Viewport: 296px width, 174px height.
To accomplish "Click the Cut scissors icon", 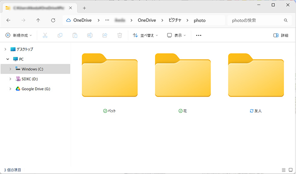I will [x=45, y=35].
